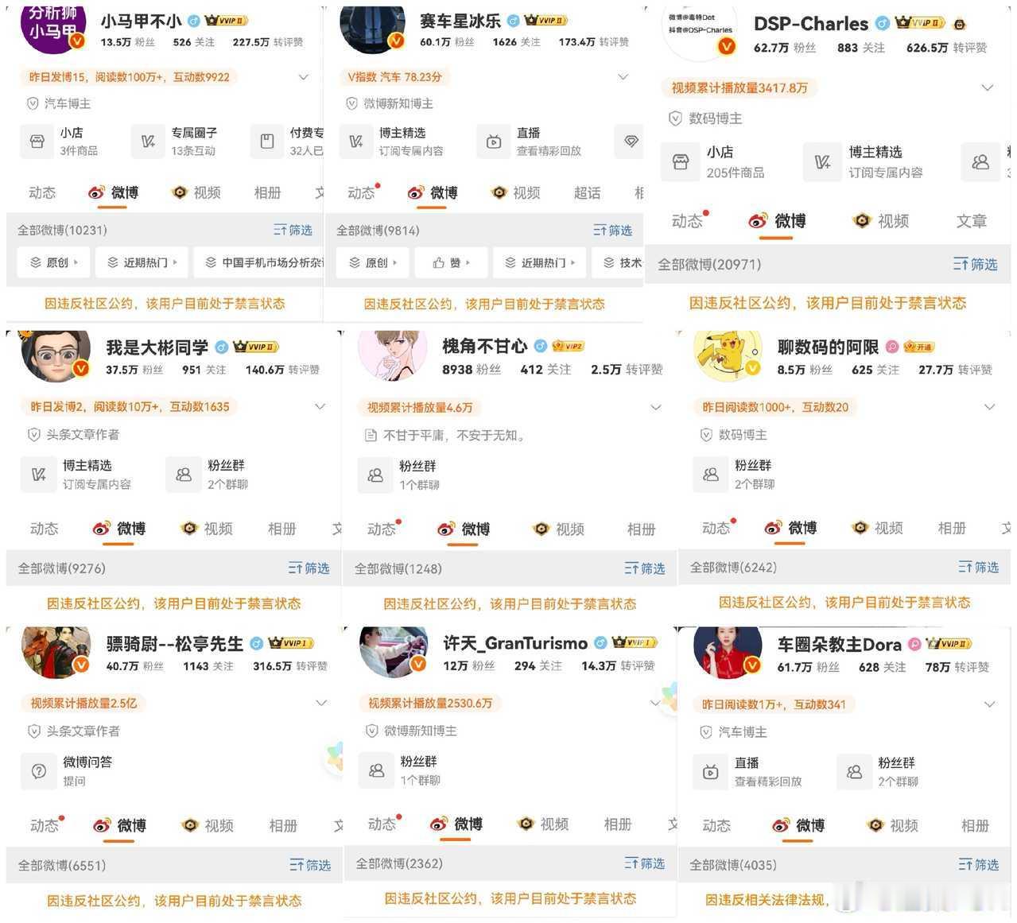Screen dimensions: 1017x923
Task: Click 小店 shop icon on DSP-Charles profile
Action: point(681,162)
